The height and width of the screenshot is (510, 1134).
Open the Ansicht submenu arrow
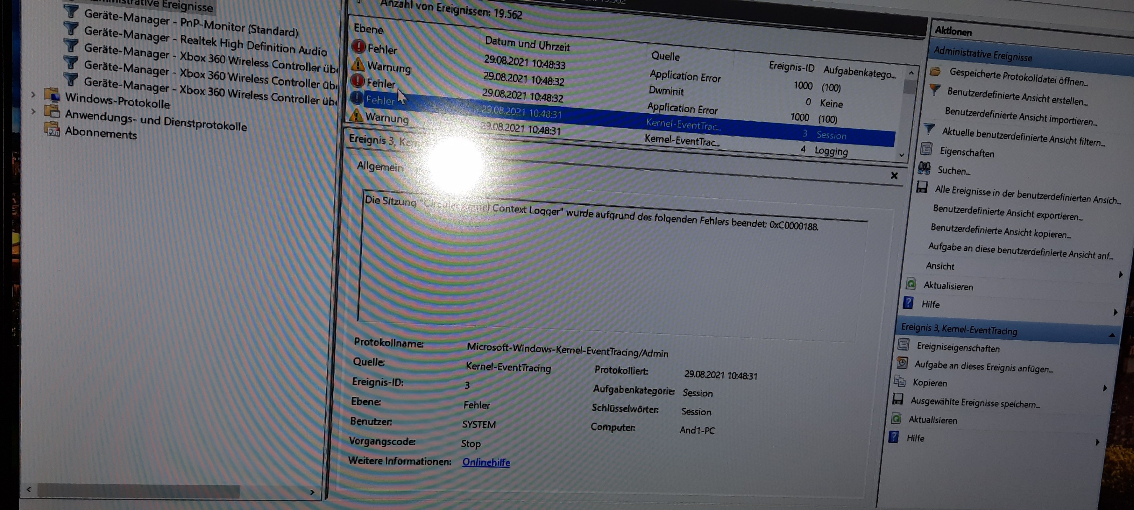(x=1120, y=275)
